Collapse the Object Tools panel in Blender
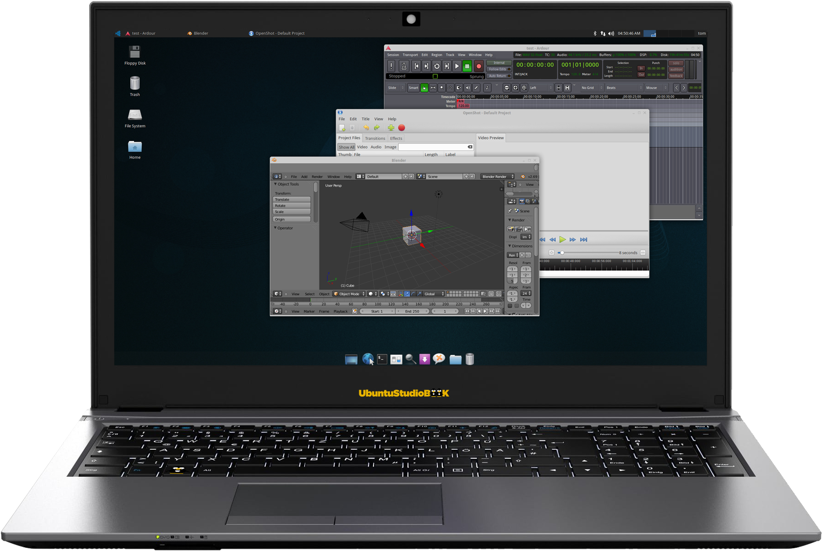This screenshot has width=822, height=551. point(276,184)
